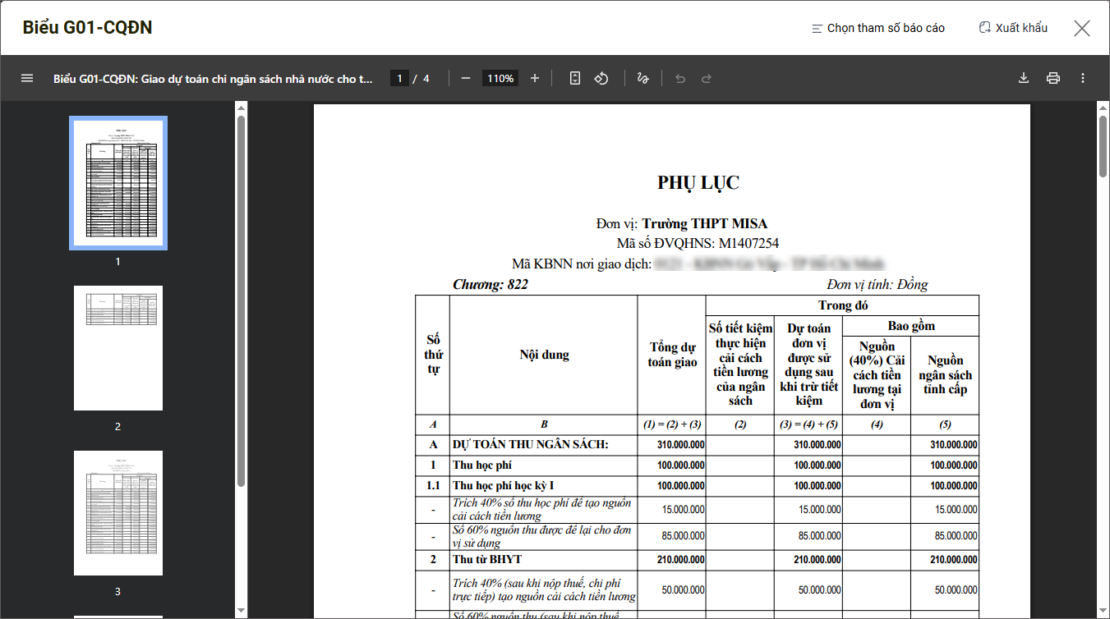Rotate the document counterclockwise
Viewport: 1110px width, 619px height.
601,78
